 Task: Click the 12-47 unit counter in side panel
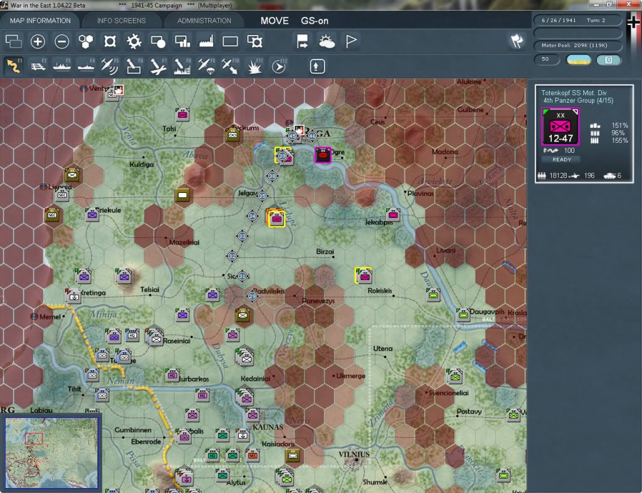coord(560,127)
